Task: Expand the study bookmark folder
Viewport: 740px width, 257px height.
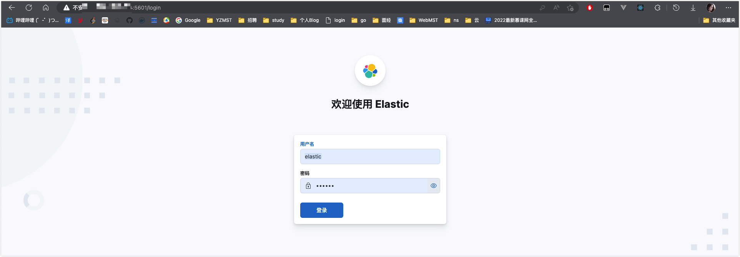Action: 274,20
